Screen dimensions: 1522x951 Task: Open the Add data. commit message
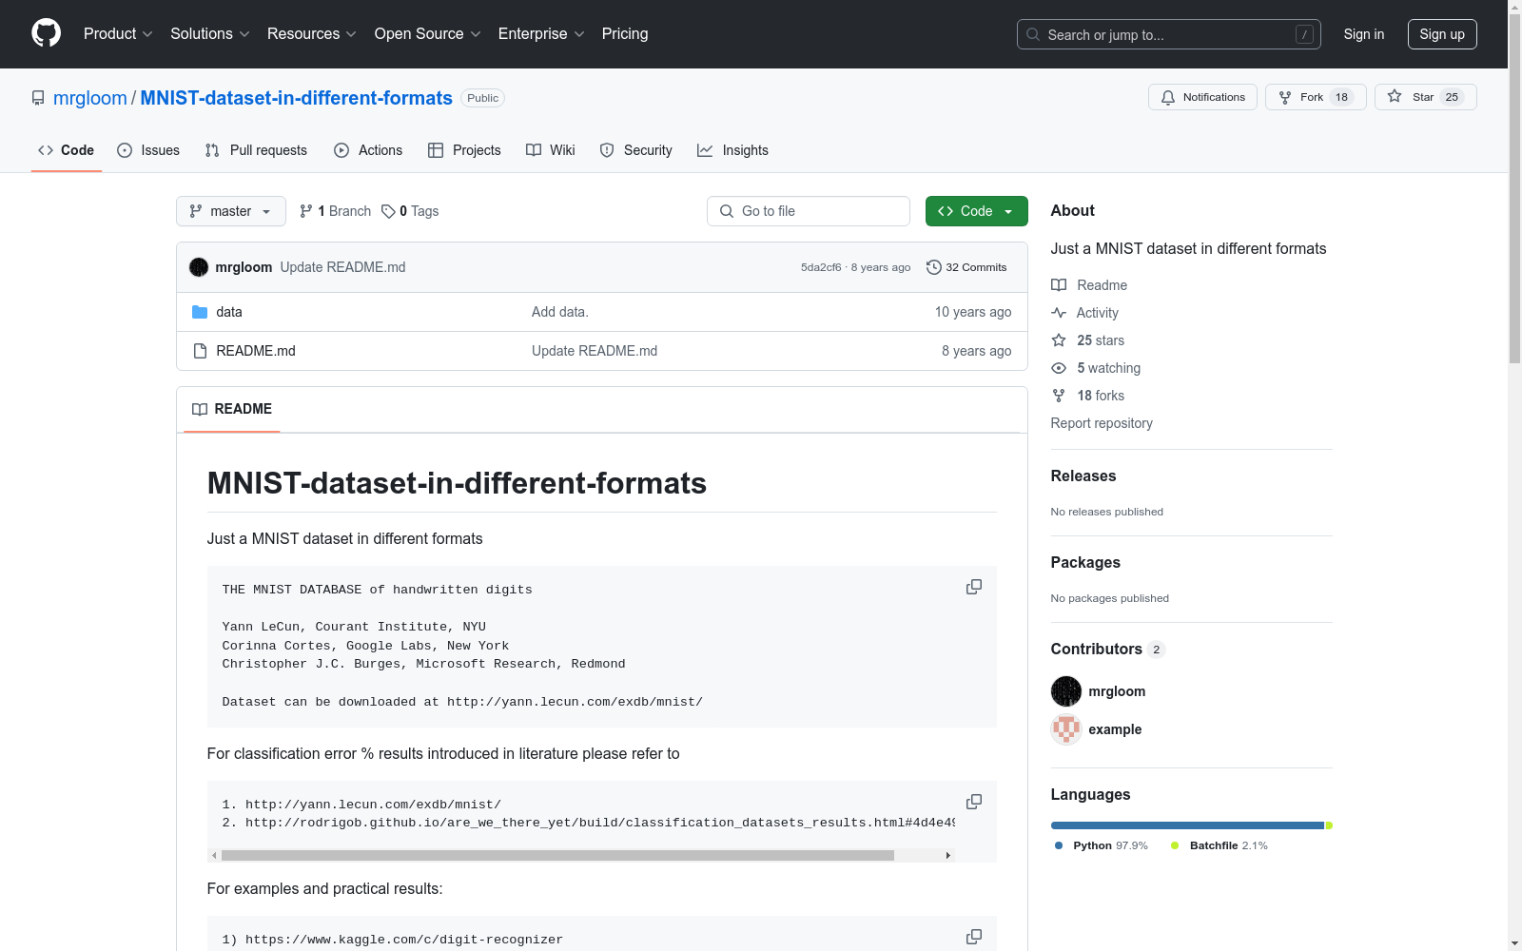pyautogui.click(x=560, y=312)
